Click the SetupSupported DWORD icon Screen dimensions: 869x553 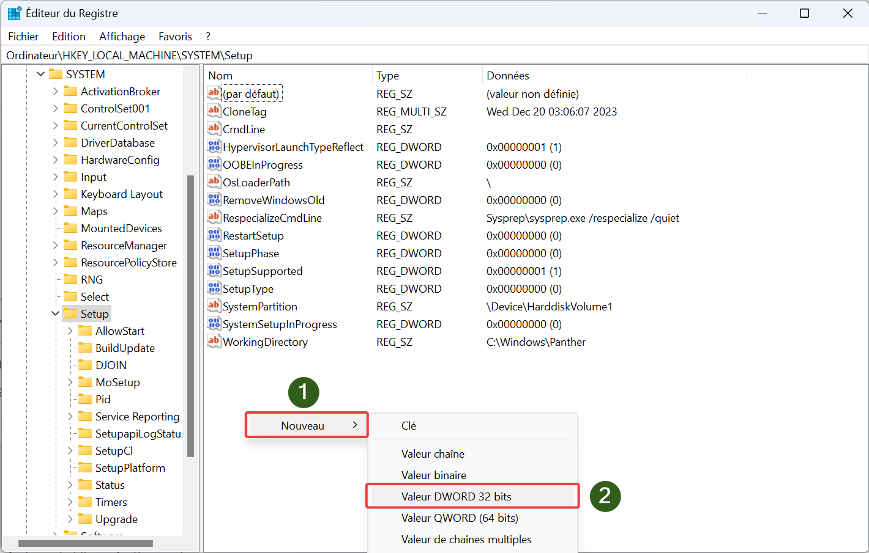(214, 271)
